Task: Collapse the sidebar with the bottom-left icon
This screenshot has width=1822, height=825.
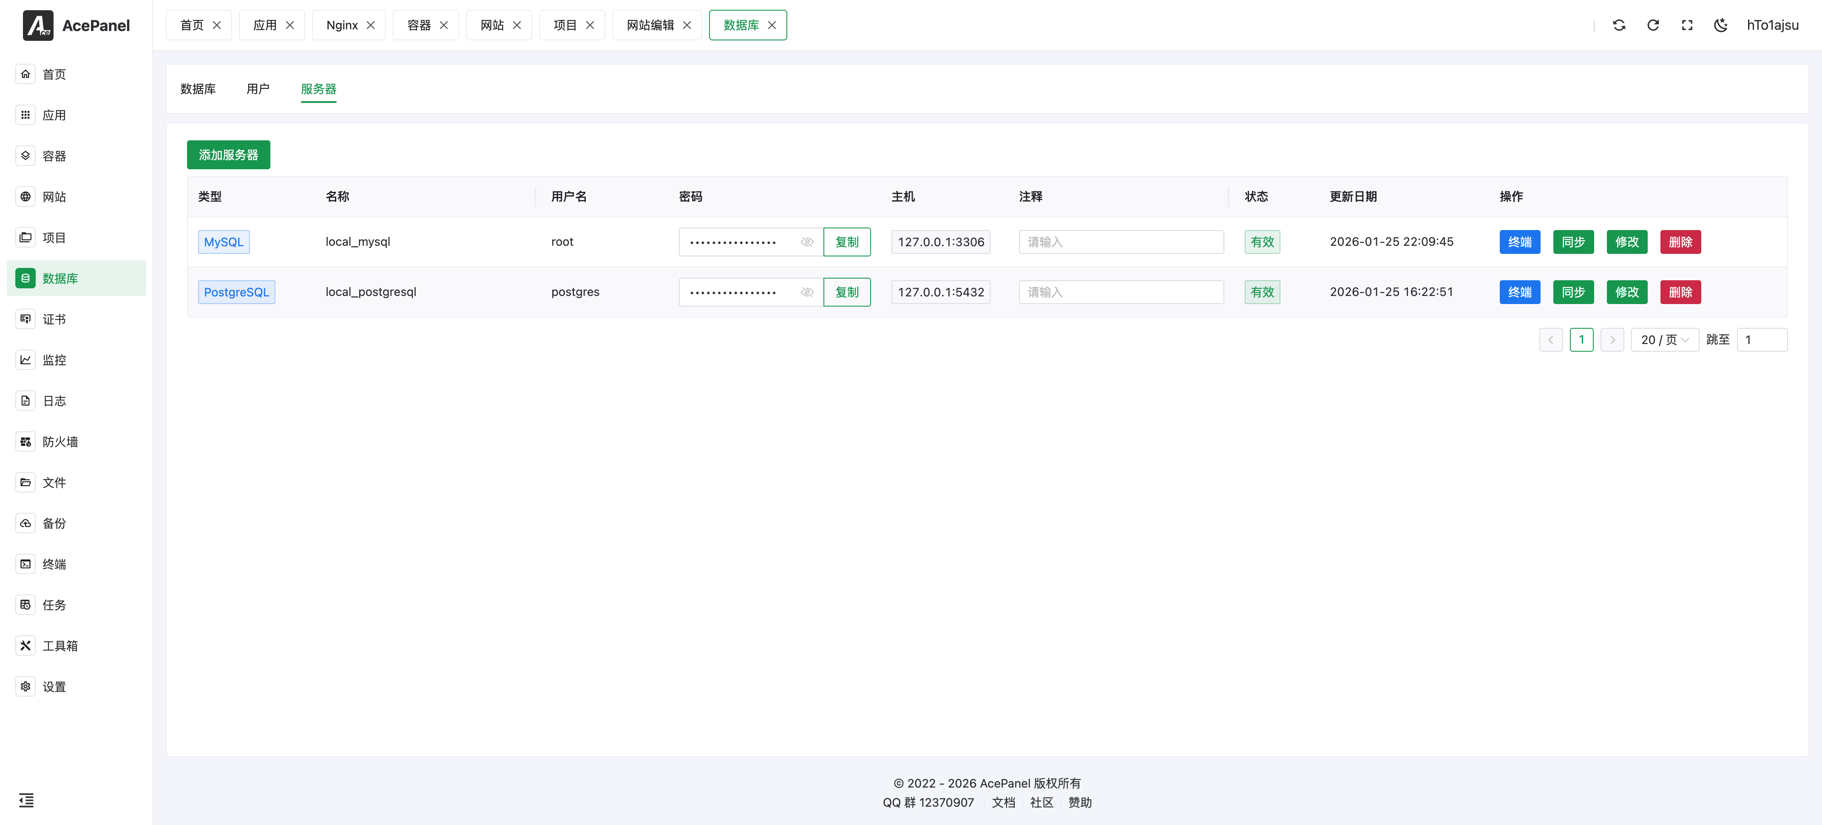Action: [26, 799]
